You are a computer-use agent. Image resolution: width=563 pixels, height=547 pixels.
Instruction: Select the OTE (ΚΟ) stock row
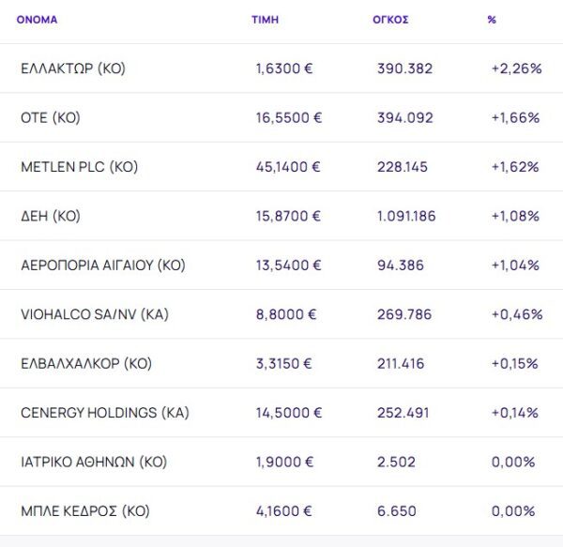click(52, 118)
